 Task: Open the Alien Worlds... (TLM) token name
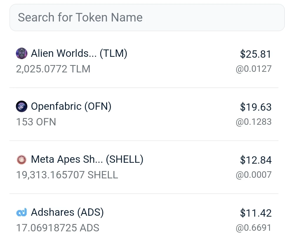pyautogui.click(x=79, y=53)
